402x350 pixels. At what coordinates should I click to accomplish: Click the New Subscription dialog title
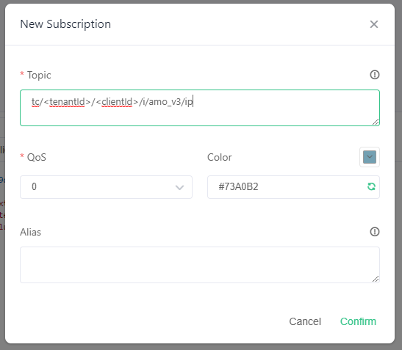coord(65,24)
